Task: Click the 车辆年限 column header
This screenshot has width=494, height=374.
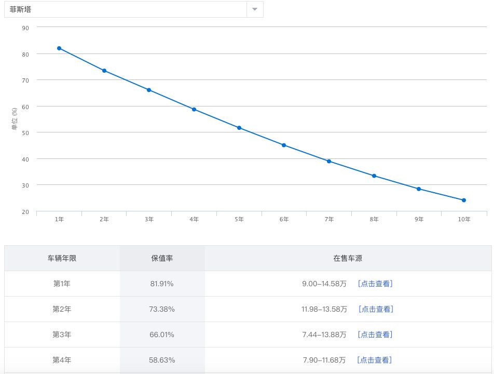Action: click(x=62, y=258)
